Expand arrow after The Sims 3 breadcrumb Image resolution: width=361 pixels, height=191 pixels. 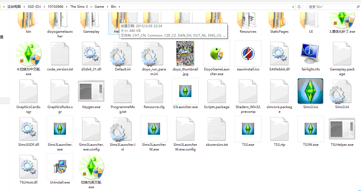pos(92,6)
